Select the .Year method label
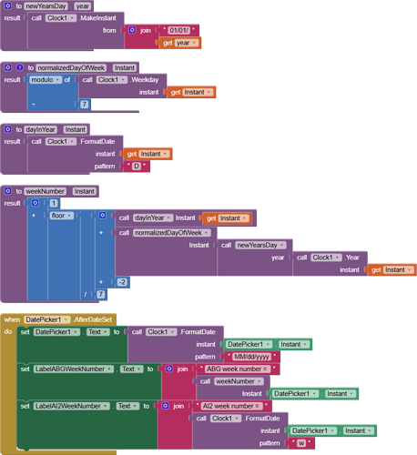The image size is (417, 455). click(x=352, y=258)
